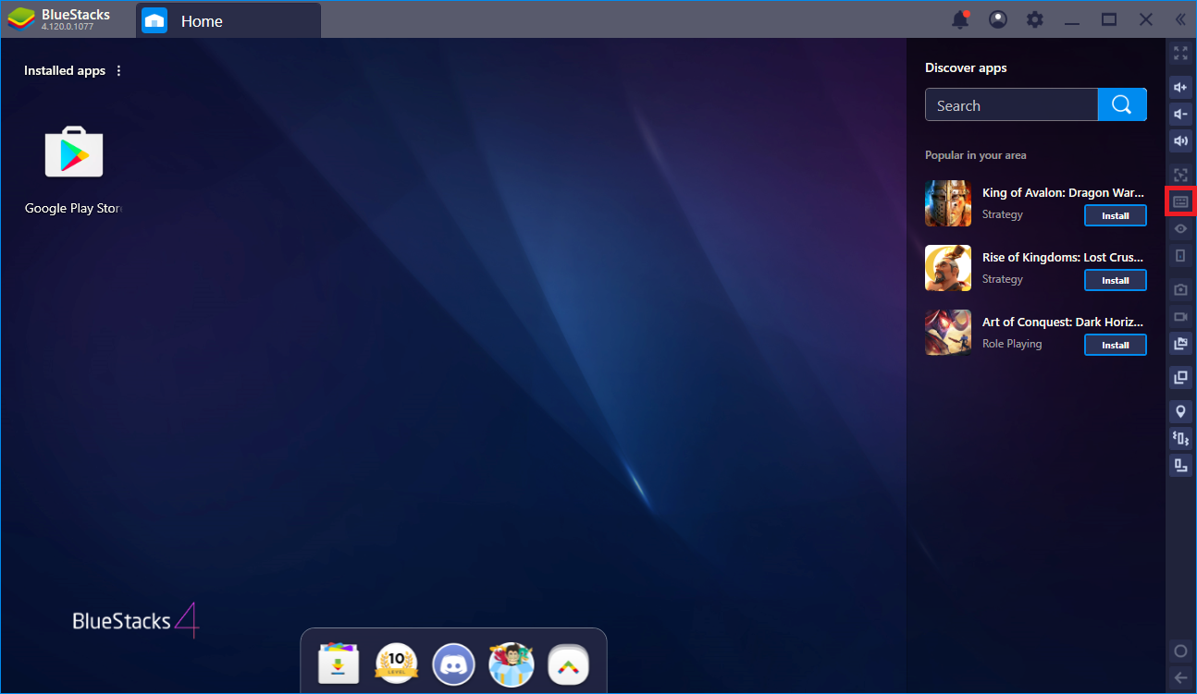Open the Installed apps three-dot menu
The image size is (1197, 694).
click(x=118, y=71)
